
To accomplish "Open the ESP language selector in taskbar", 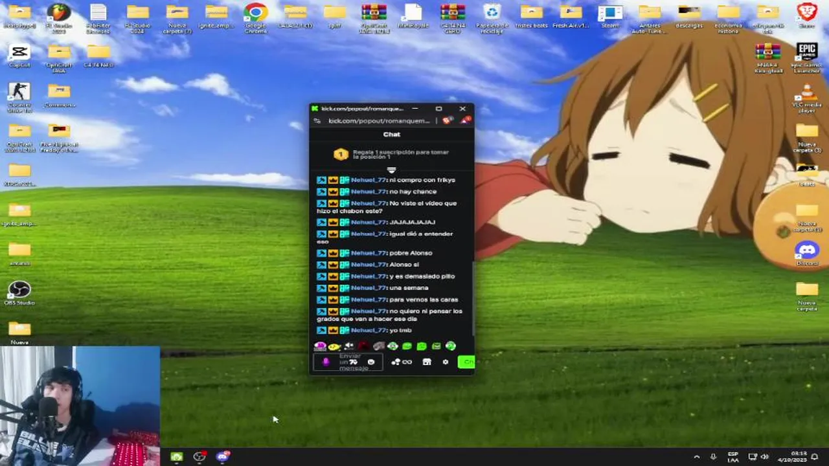I will (x=733, y=457).
